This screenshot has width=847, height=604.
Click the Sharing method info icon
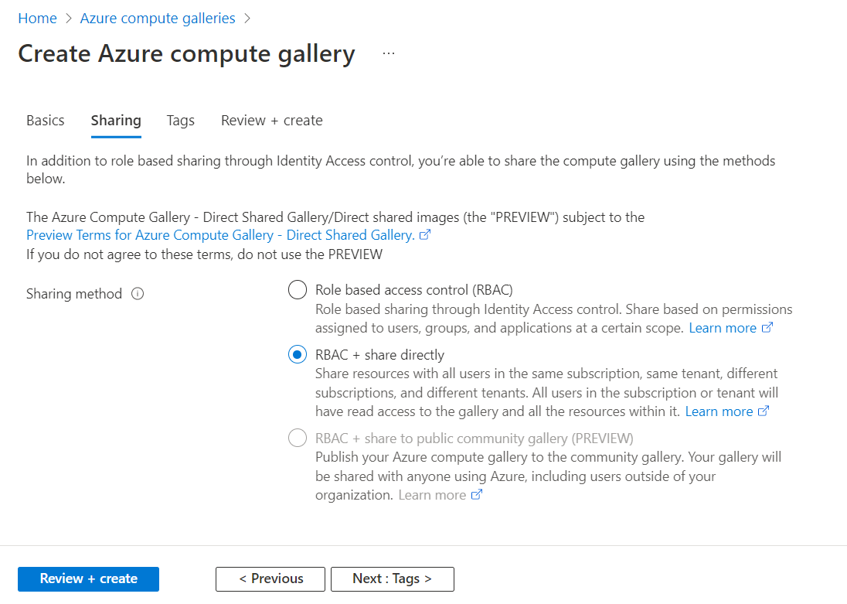point(138,293)
